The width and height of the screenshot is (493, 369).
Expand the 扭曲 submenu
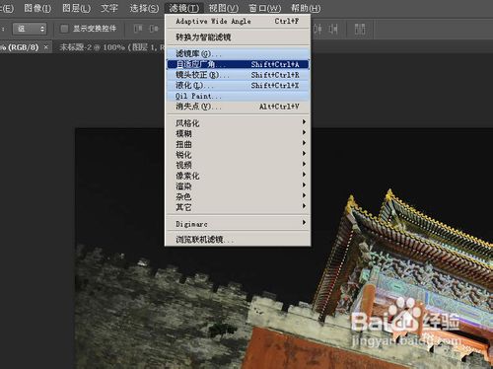(x=238, y=144)
